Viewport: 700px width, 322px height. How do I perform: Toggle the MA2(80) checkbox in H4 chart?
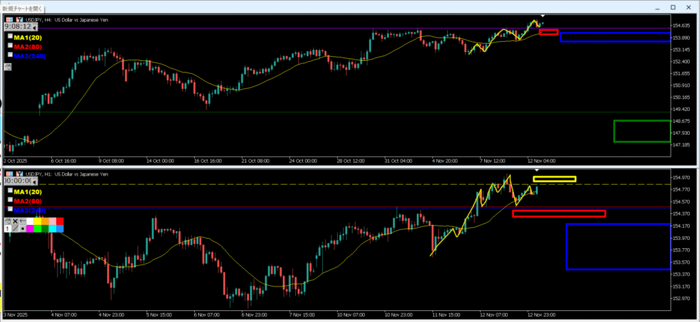click(10, 45)
